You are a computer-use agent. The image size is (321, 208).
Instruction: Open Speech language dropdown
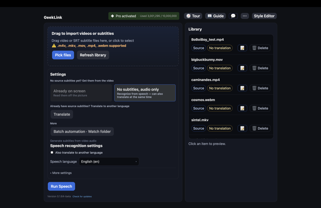coord(109,162)
